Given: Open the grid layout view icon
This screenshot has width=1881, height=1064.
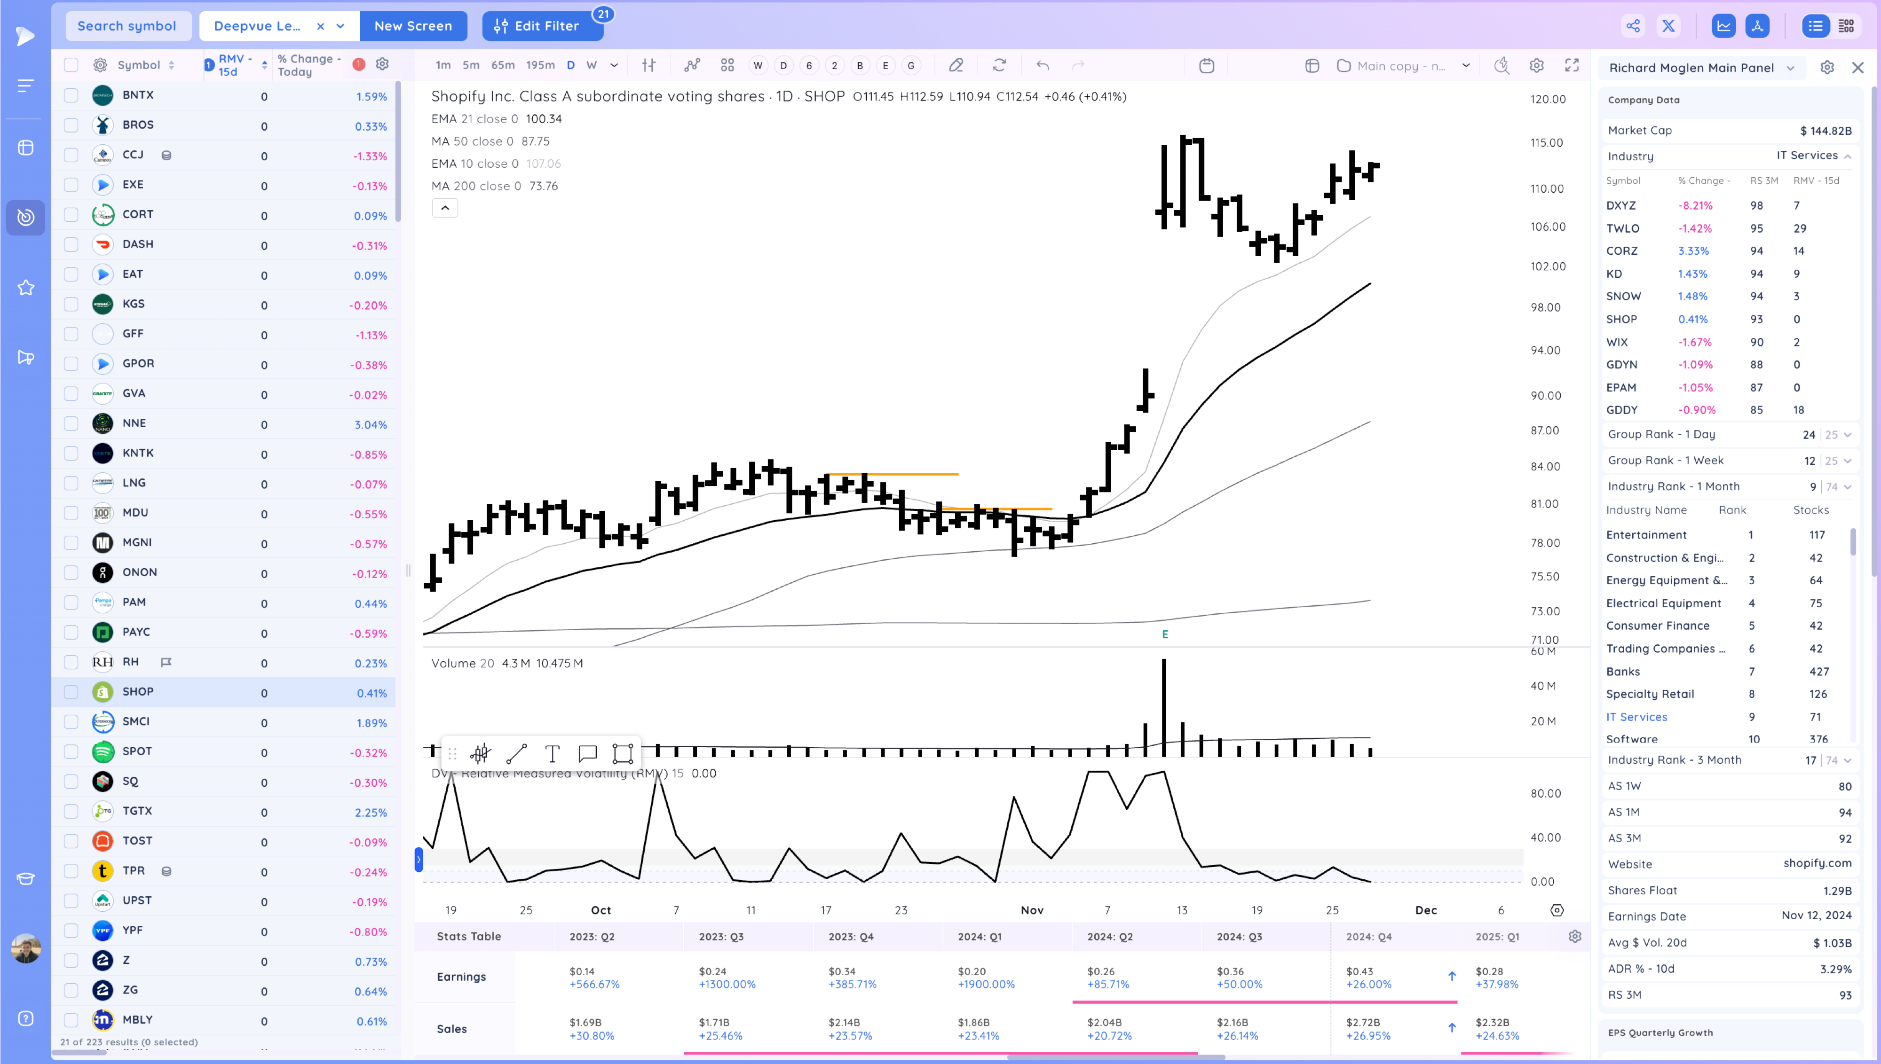Looking at the screenshot, I should coord(1846,26).
